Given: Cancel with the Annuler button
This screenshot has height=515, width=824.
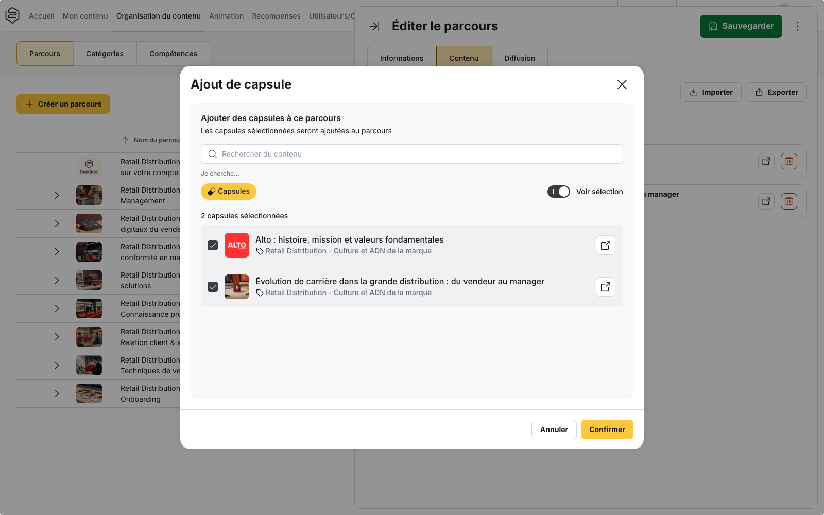Looking at the screenshot, I should (554, 430).
